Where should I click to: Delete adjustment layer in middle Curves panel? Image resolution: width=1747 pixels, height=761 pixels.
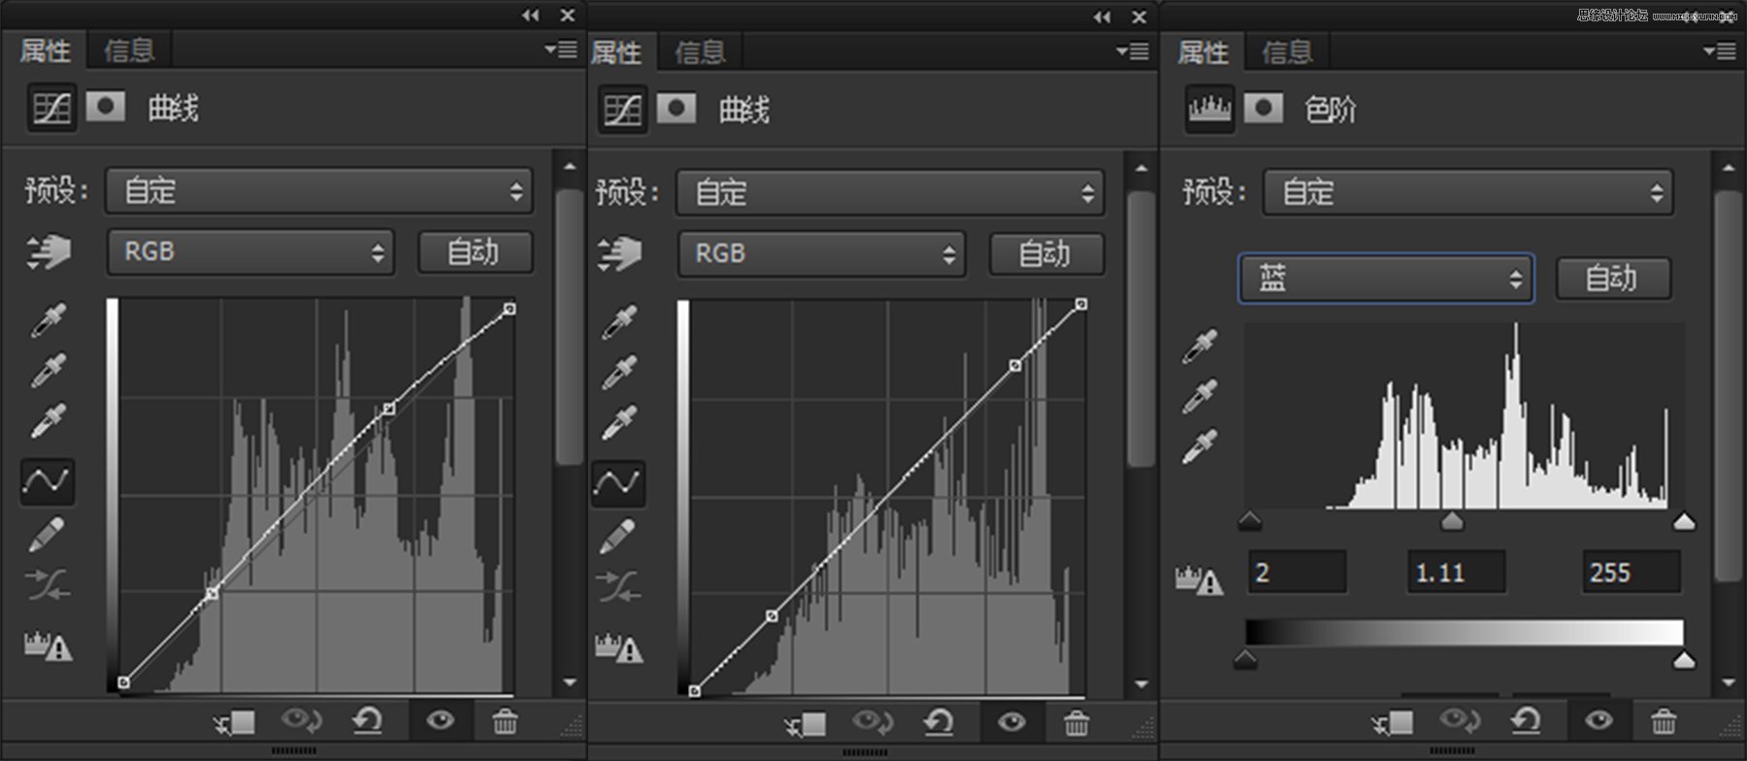(1076, 723)
